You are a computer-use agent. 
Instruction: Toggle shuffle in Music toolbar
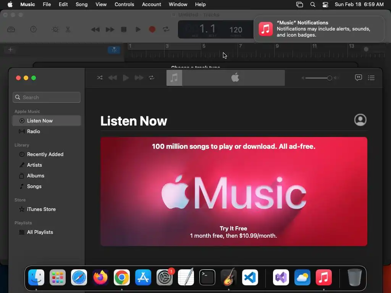[100, 78]
